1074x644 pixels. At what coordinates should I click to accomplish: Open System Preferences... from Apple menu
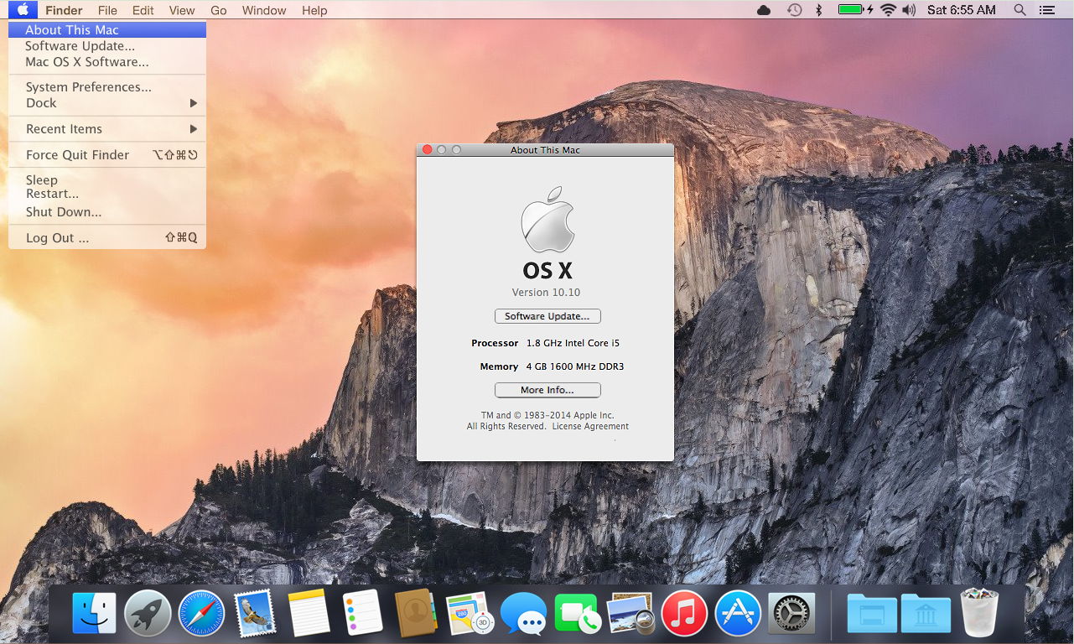point(107,87)
